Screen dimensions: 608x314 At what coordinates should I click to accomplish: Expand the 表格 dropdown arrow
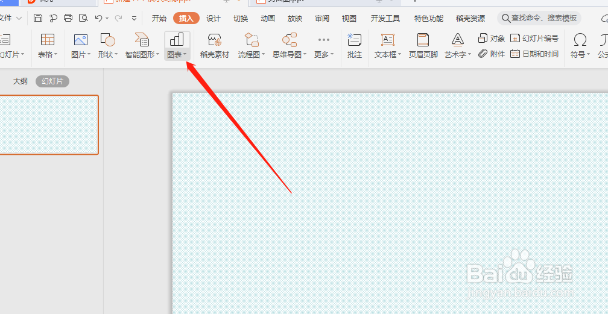coord(56,55)
